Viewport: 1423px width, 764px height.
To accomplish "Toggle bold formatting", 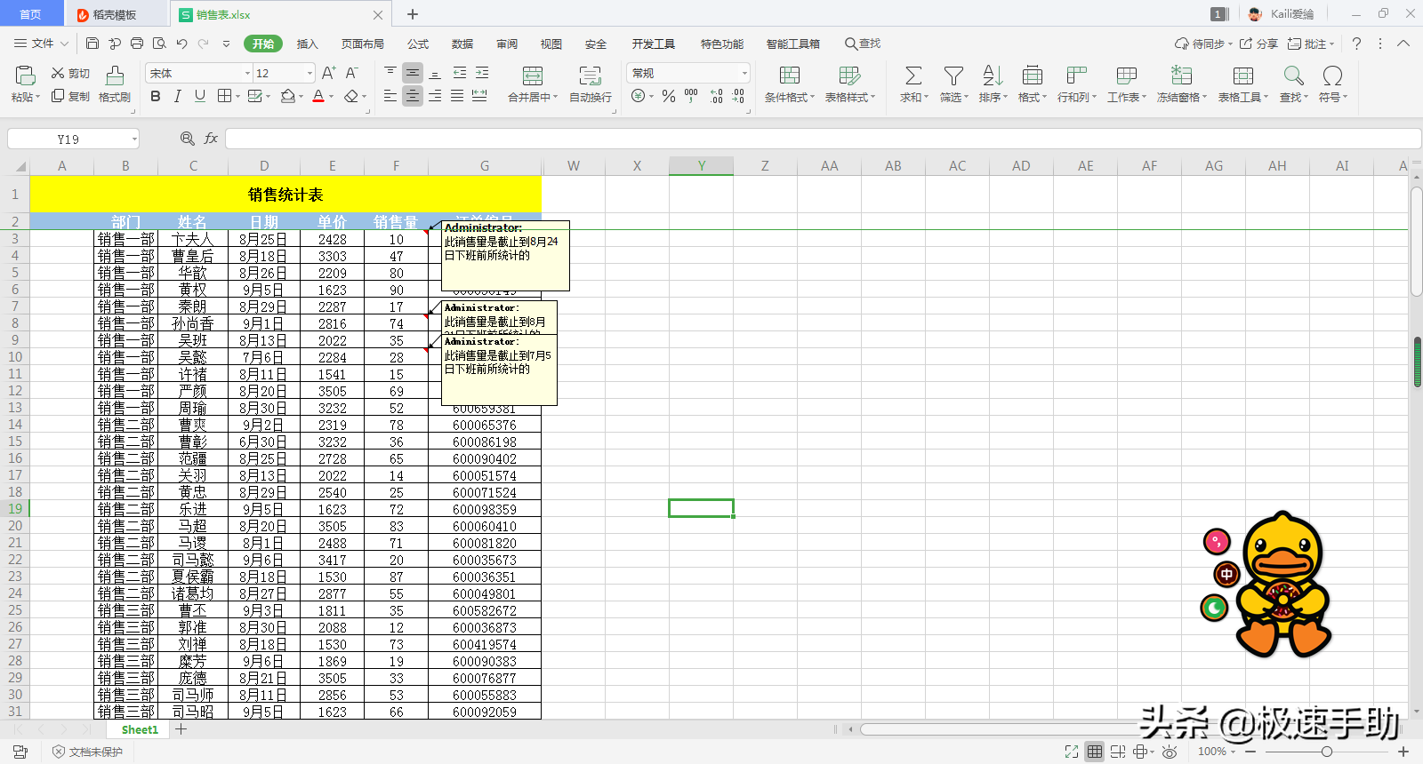I will 156,96.
